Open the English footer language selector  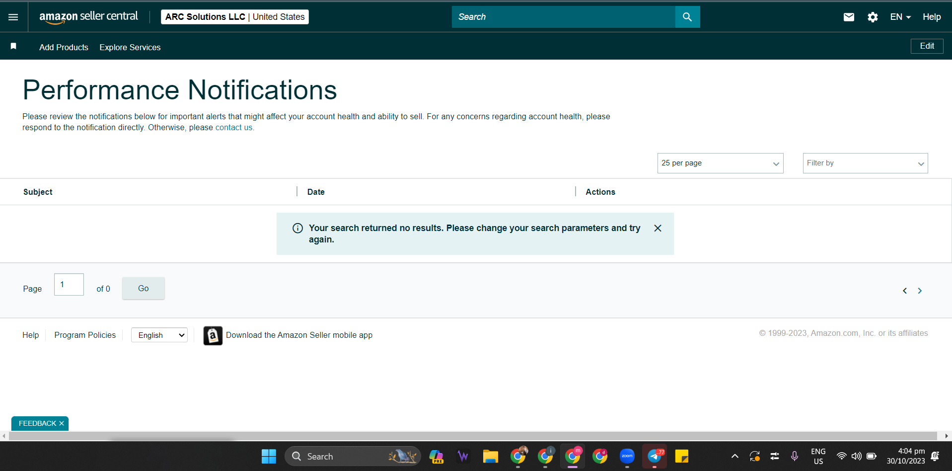159,335
